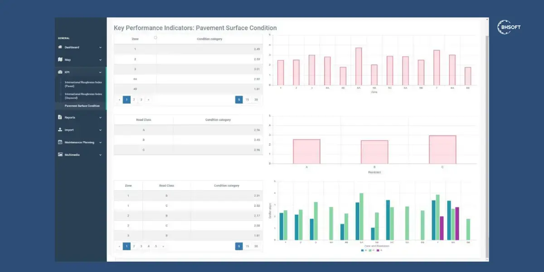544x272 pixels.
Task: Click the Import upload icon
Action: pos(60,130)
